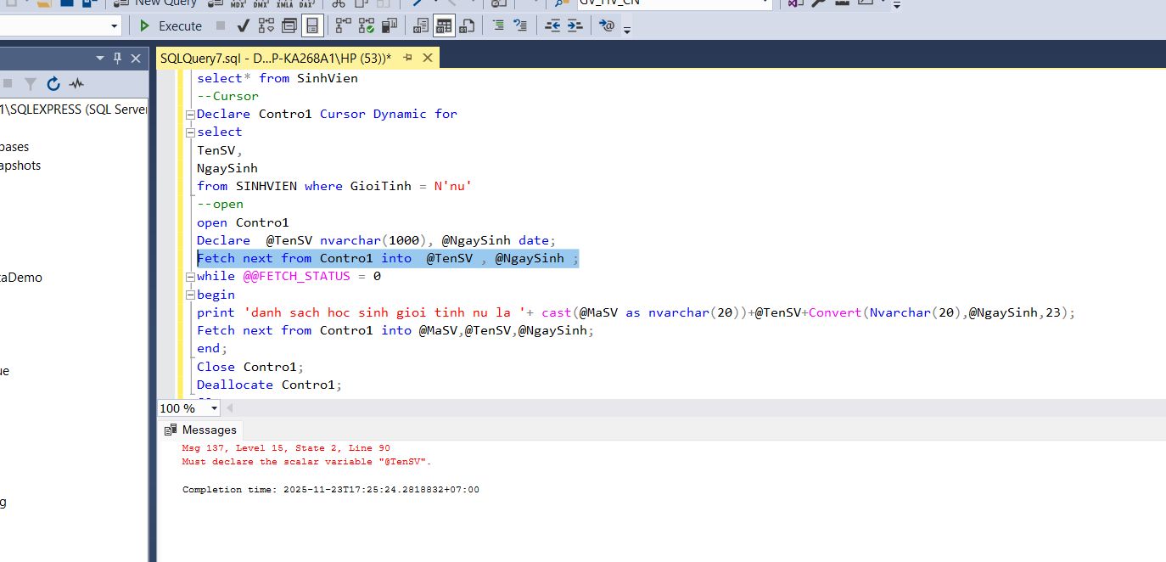Viewport: 1166px width, 562px height.
Task: Click the 'open Contro1' line
Action: coord(243,222)
